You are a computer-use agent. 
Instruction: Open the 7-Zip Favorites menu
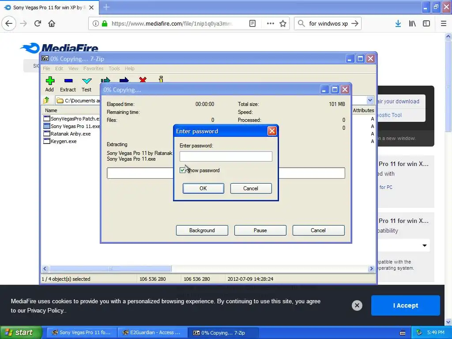point(94,68)
